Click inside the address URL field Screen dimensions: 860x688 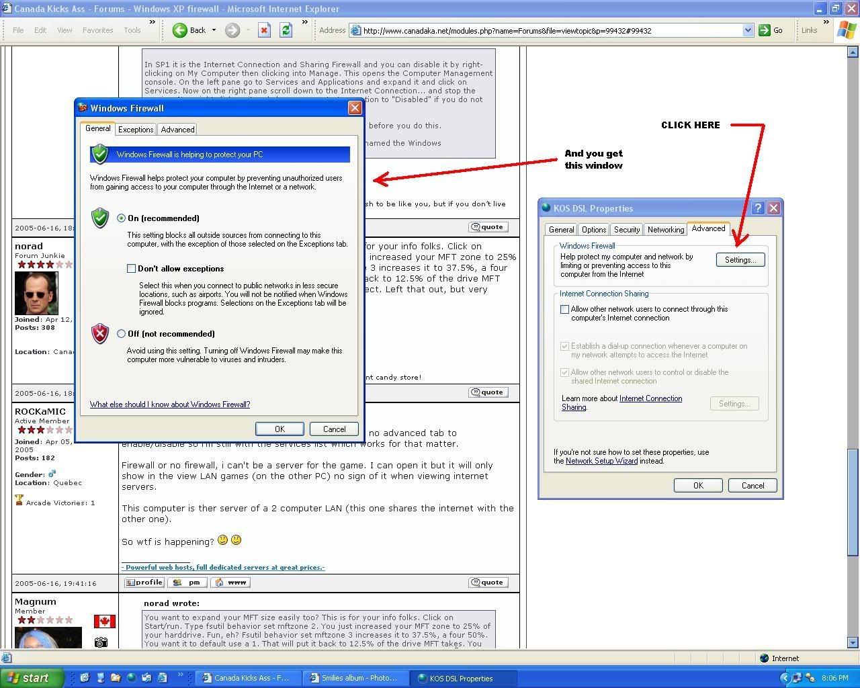[x=551, y=30]
